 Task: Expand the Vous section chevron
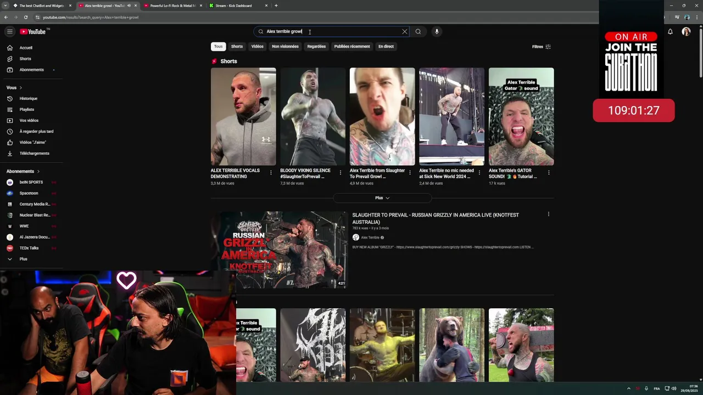pyautogui.click(x=21, y=88)
